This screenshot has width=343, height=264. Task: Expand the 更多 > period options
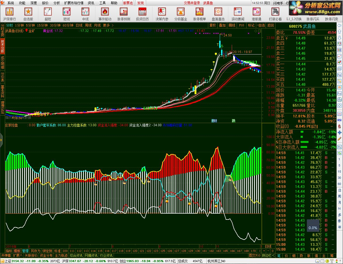[108, 25]
